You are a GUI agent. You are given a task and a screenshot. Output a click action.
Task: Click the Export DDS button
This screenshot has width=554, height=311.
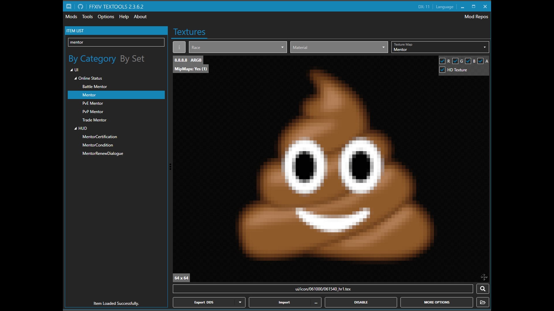[204, 302]
